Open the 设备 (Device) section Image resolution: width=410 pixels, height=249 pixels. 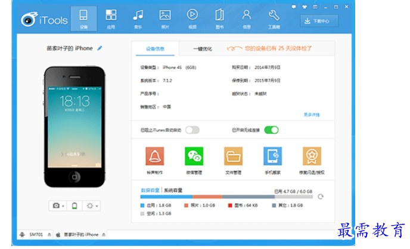(x=83, y=19)
